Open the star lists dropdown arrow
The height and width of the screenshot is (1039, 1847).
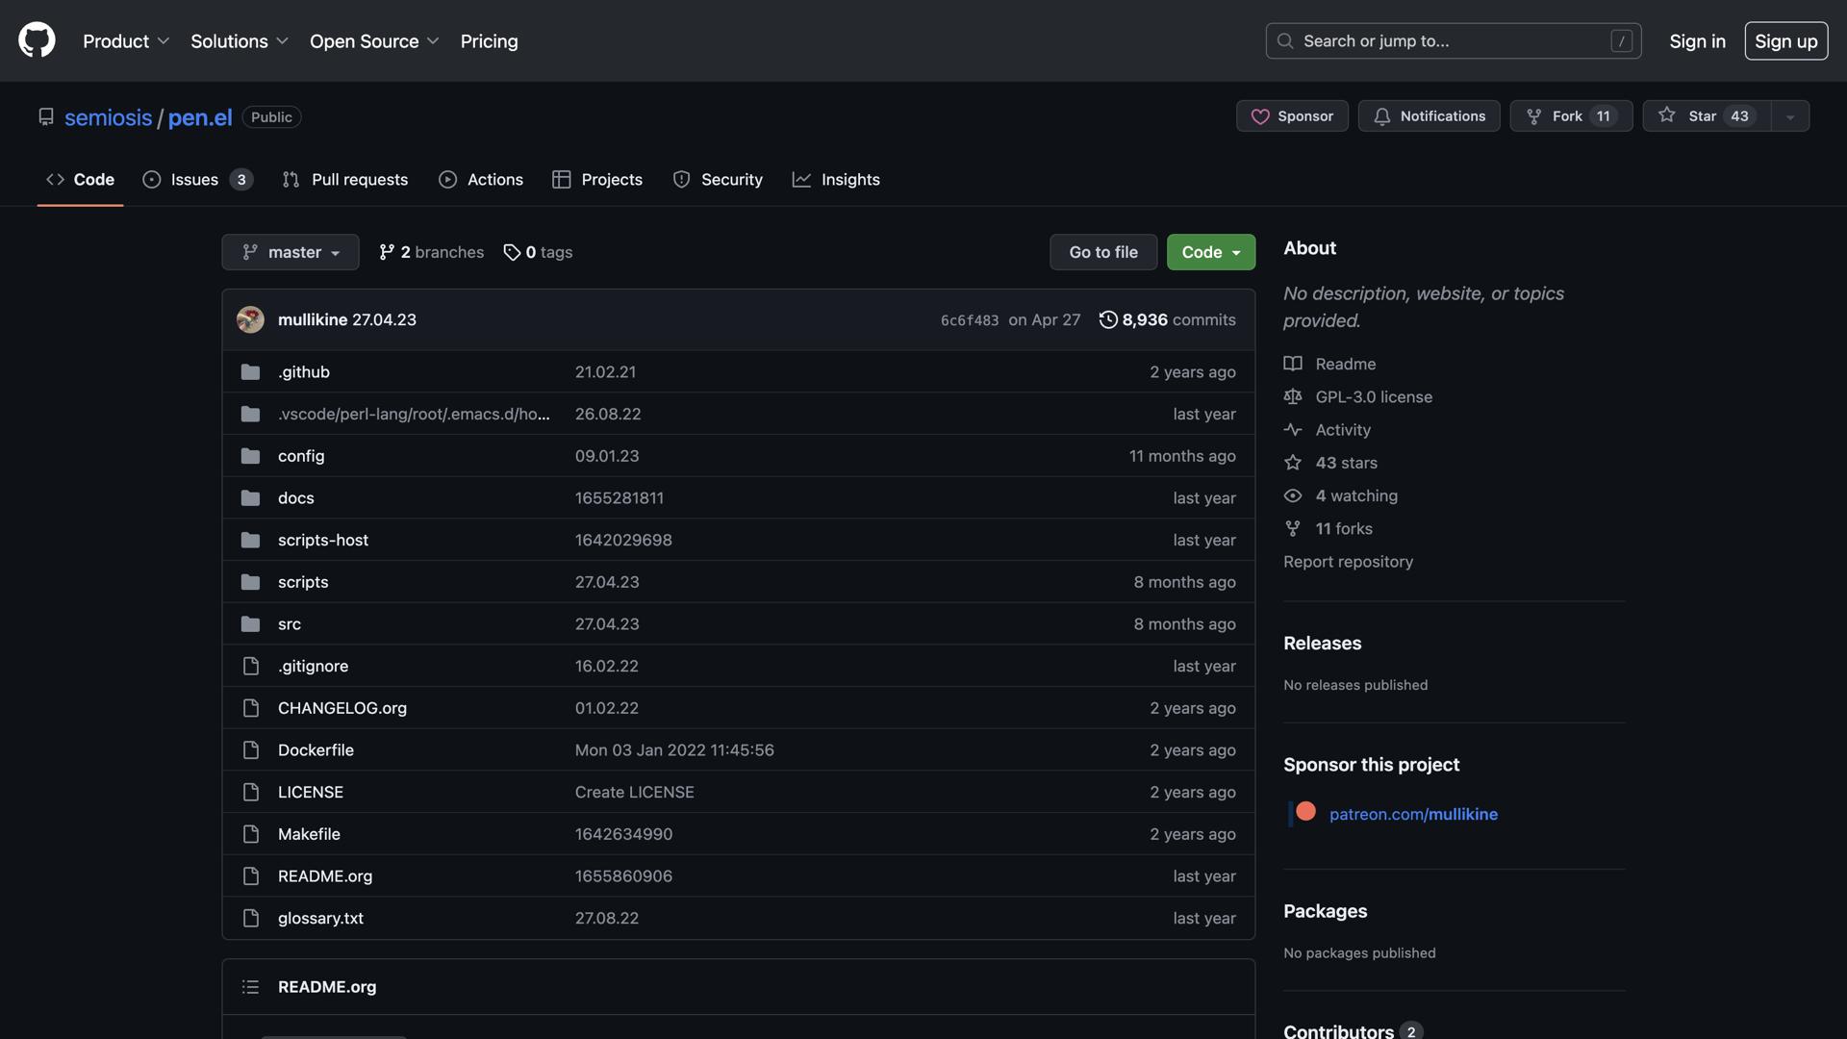point(1790,116)
